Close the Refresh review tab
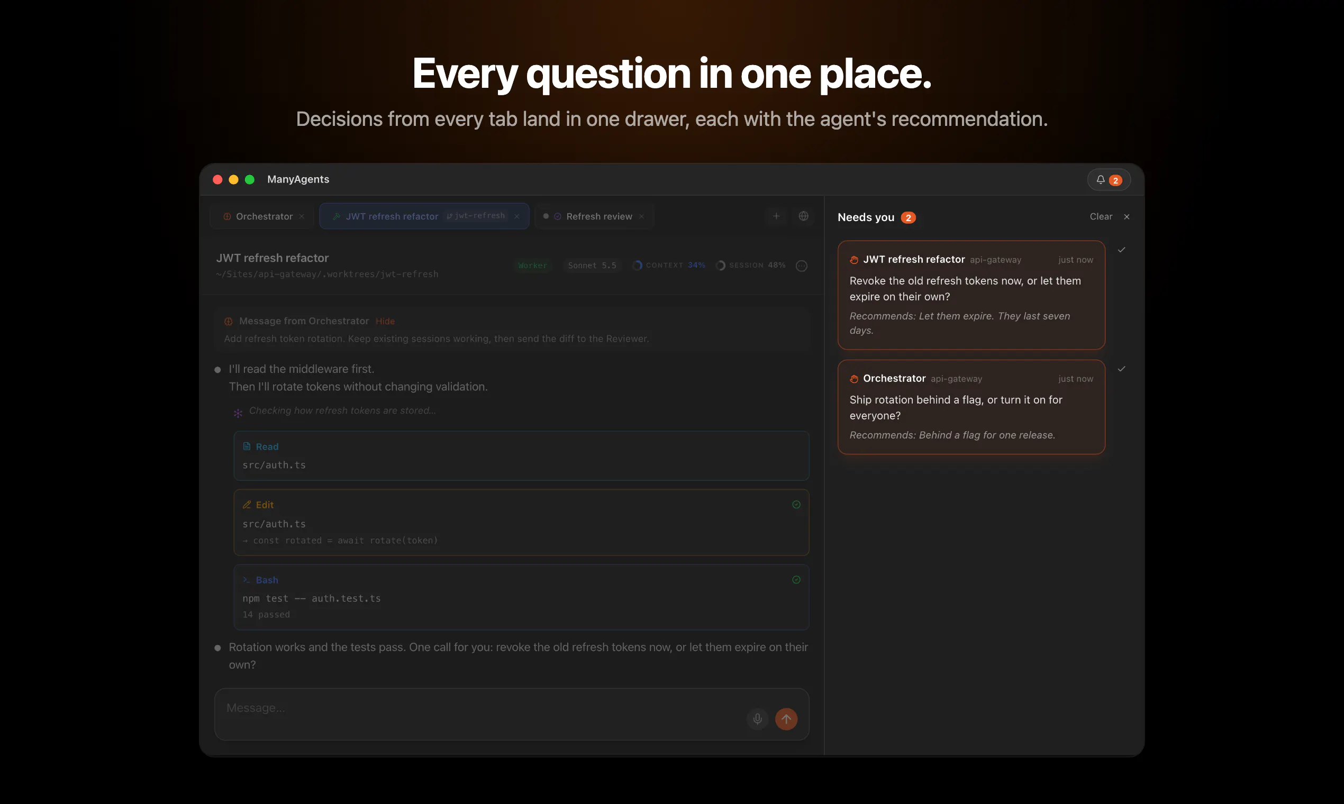This screenshot has height=804, width=1344. pyautogui.click(x=642, y=216)
